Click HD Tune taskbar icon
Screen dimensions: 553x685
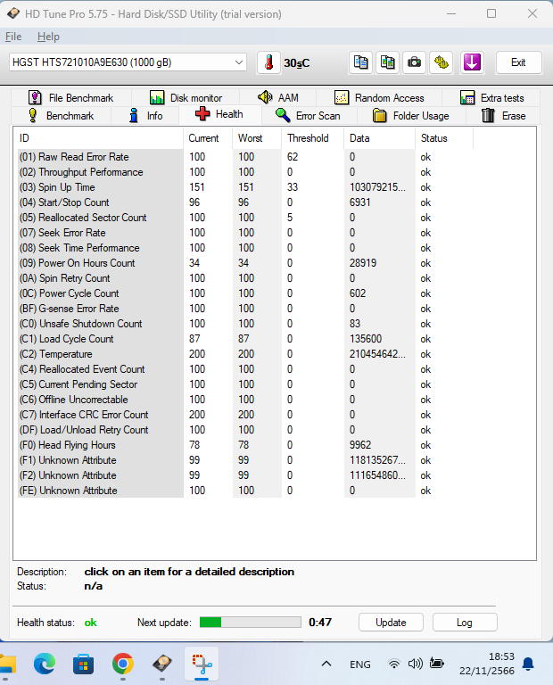click(x=162, y=664)
